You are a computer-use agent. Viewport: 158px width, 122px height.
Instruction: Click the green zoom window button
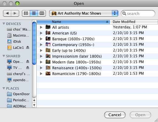pyautogui.click(x=17, y=3)
